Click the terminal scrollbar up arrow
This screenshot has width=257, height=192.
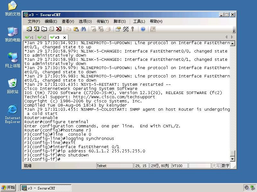coord(232,44)
